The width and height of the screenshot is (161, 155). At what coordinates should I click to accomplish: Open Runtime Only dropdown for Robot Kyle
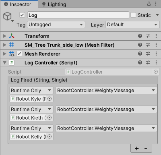point(31,91)
